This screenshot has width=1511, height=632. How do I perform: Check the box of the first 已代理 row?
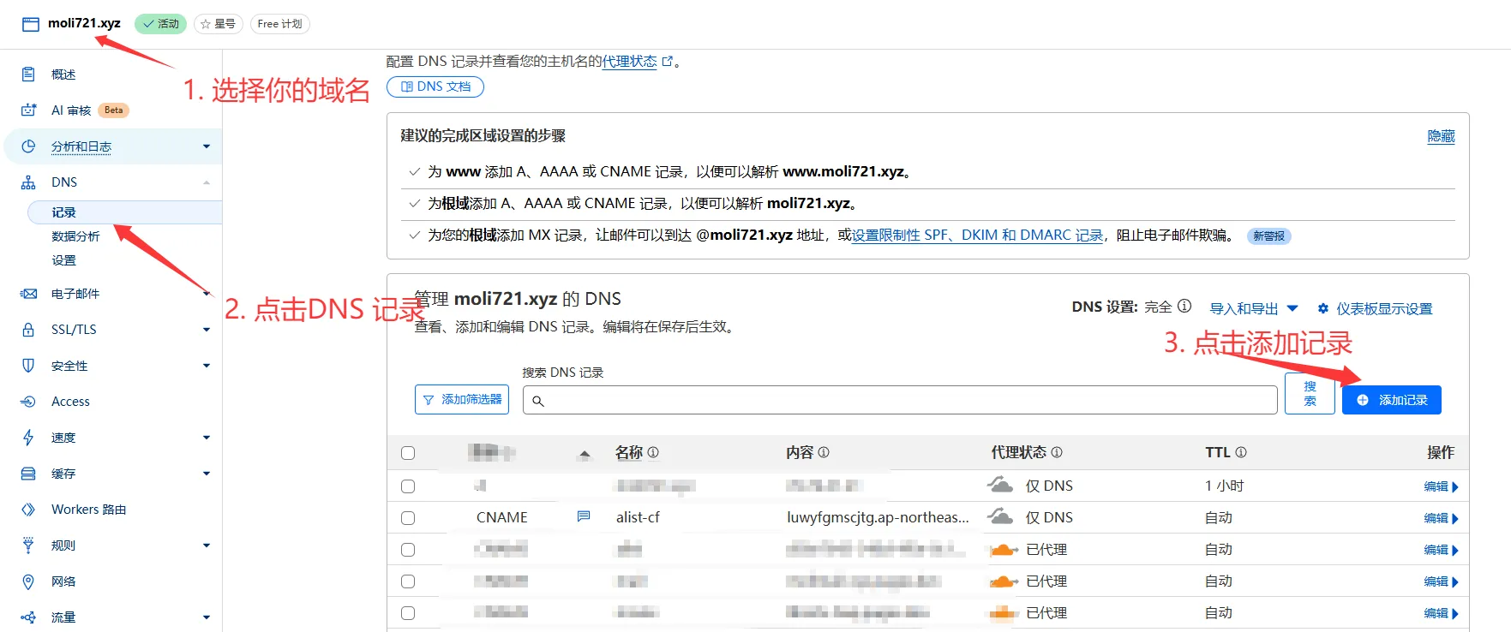(x=408, y=550)
